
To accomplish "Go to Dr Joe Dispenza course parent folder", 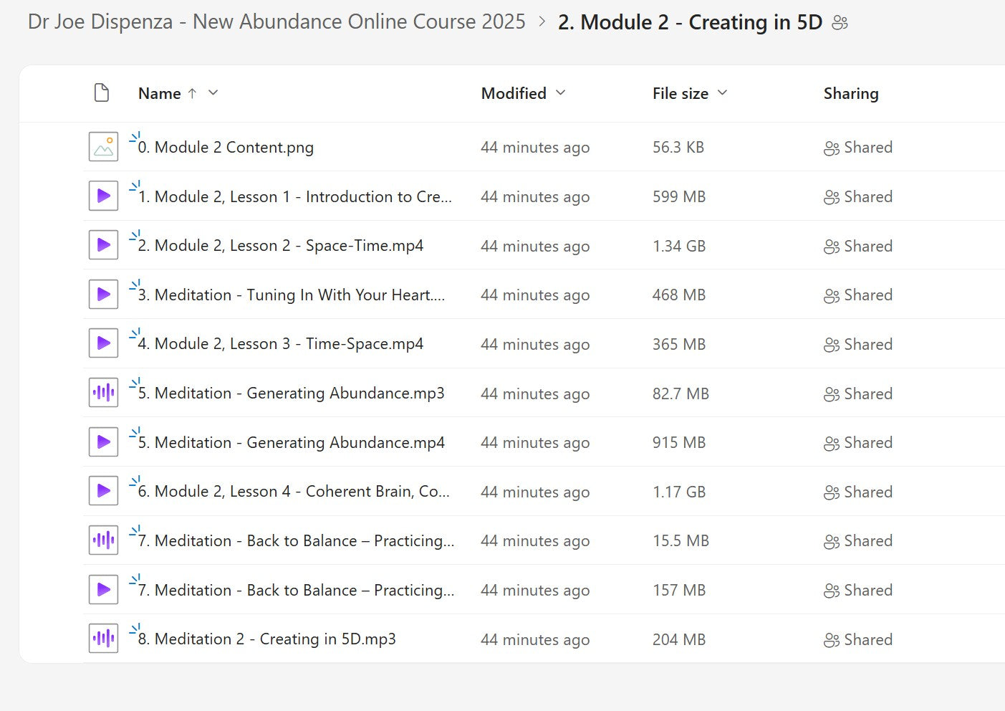I will [277, 22].
